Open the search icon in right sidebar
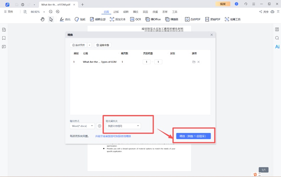Screen dimensions: 281x177 point(277,38)
